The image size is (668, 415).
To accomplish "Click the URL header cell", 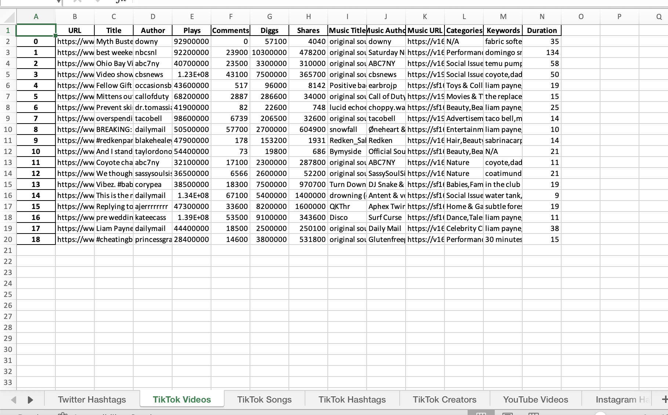I will click(75, 30).
